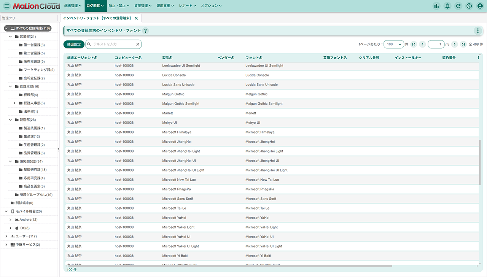This screenshot has height=277, width=487.
Task: Collapse the 営業部 tree node
Action: 11,37
